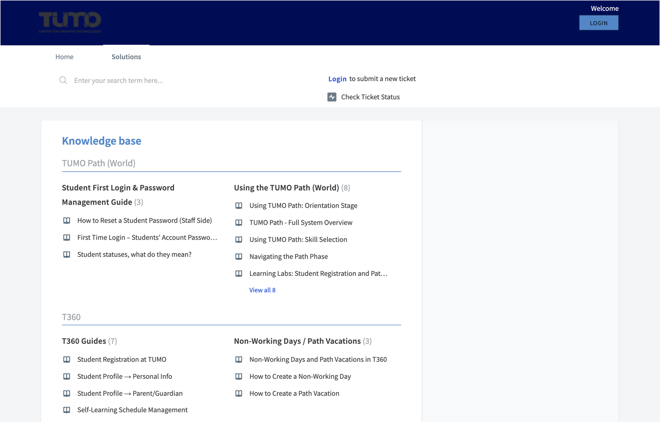Click book icon beside How to Reset a Student Password

tap(67, 221)
